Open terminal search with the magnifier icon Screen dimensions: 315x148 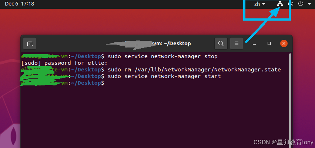[221, 43]
